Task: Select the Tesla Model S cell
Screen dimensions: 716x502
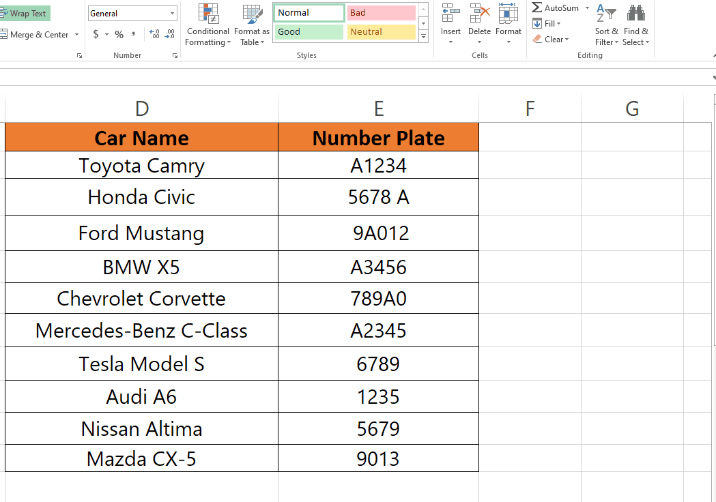Action: [141, 364]
